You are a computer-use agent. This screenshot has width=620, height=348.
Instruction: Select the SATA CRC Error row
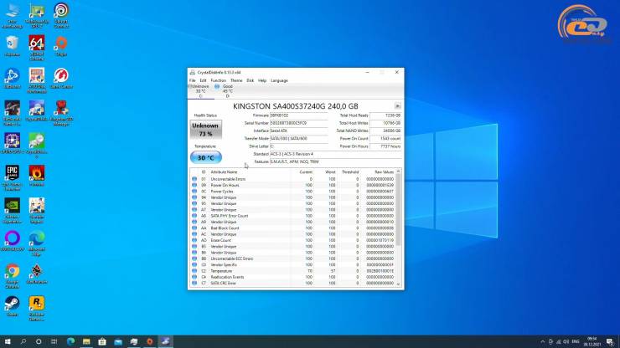point(293,284)
